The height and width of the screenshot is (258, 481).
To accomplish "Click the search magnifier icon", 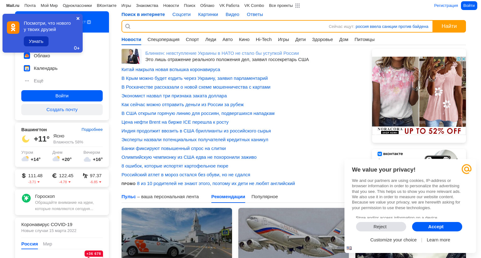I will point(128,26).
